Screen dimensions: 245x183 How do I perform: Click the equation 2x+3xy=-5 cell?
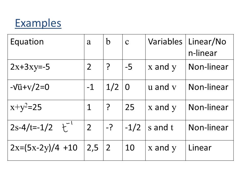pyautogui.click(x=46, y=70)
